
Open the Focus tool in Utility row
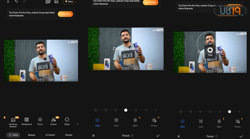(40, 121)
